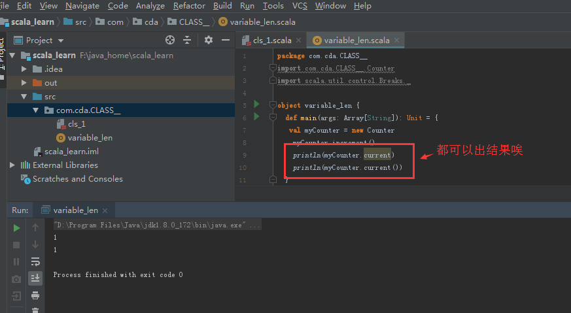The image size is (571, 313).
Task: Click the Stop process square icon
Action: (16, 245)
